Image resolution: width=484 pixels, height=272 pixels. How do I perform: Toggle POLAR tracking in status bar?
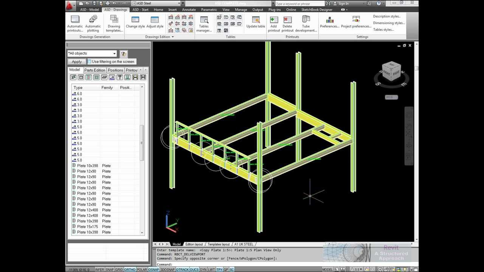(142, 270)
